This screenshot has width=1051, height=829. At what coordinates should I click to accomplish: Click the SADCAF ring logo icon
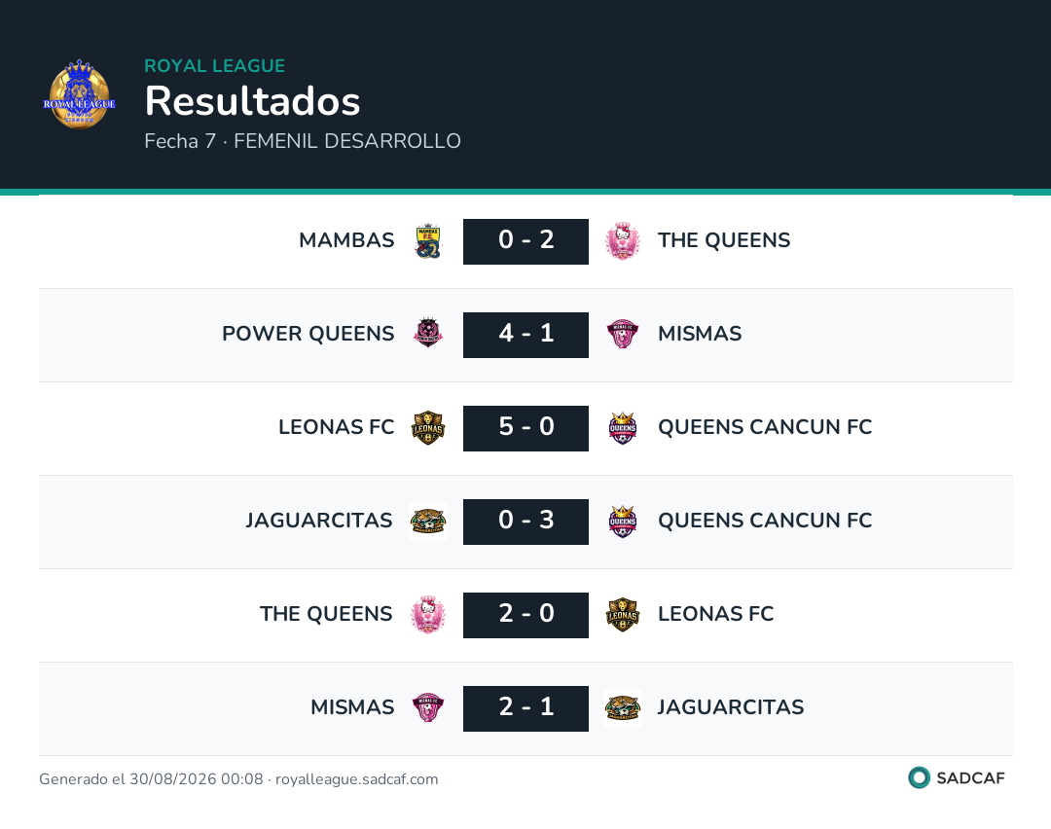point(919,777)
